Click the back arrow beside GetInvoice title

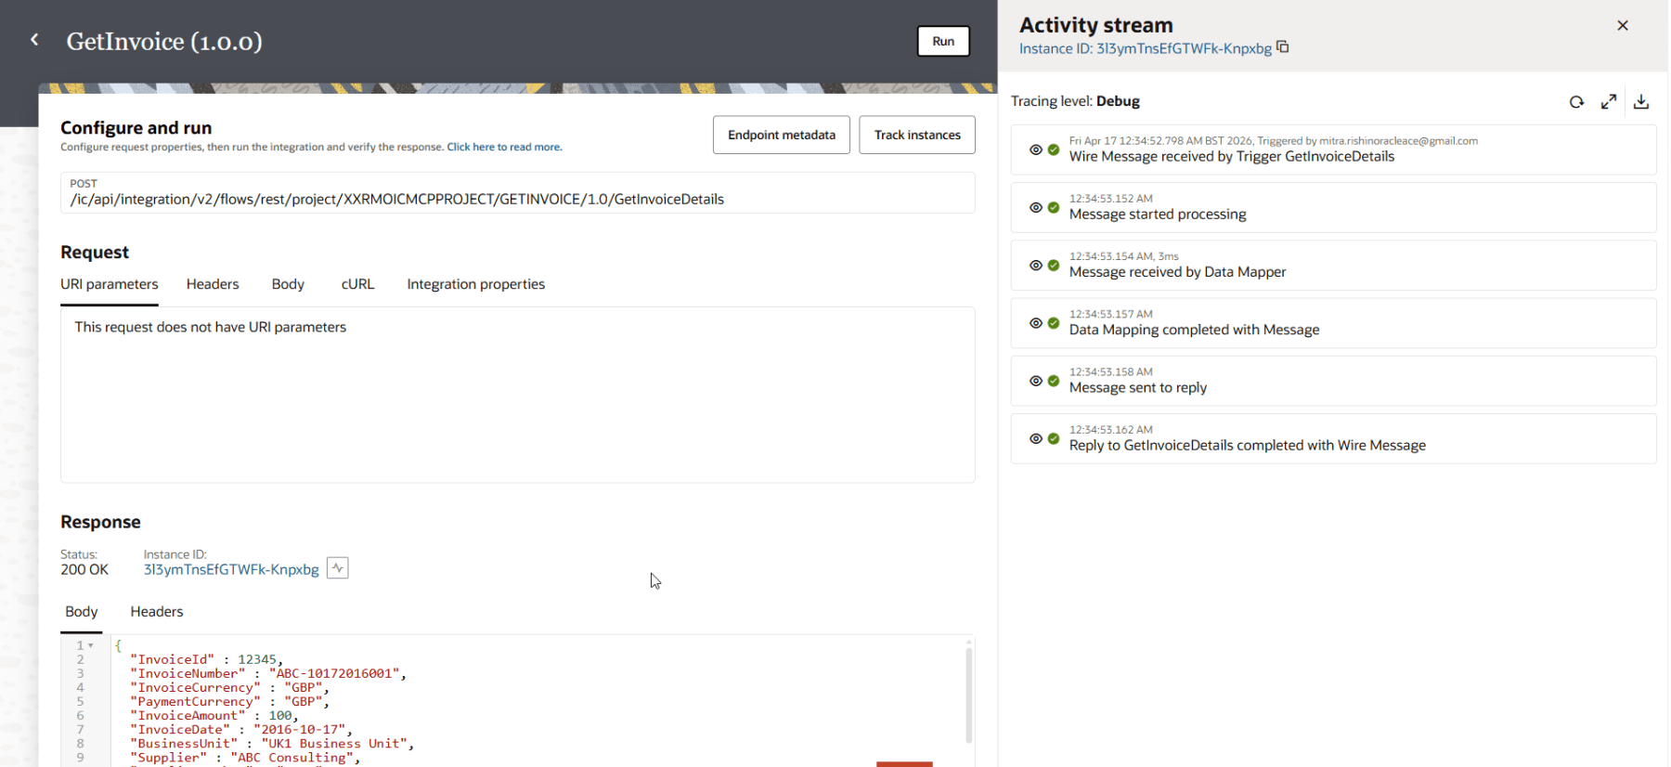(x=34, y=40)
